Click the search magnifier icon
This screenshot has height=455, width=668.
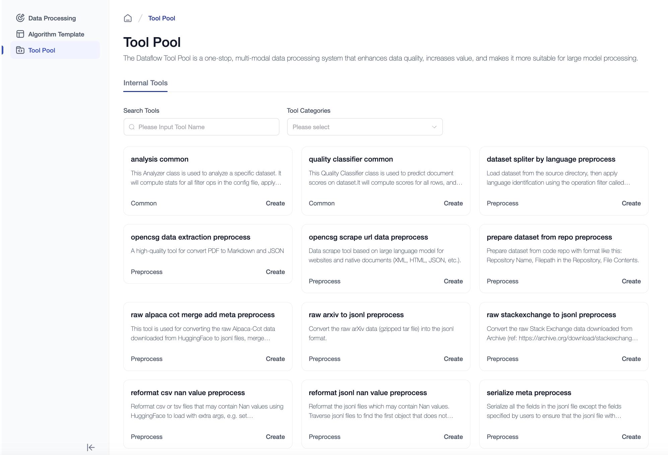pos(132,127)
